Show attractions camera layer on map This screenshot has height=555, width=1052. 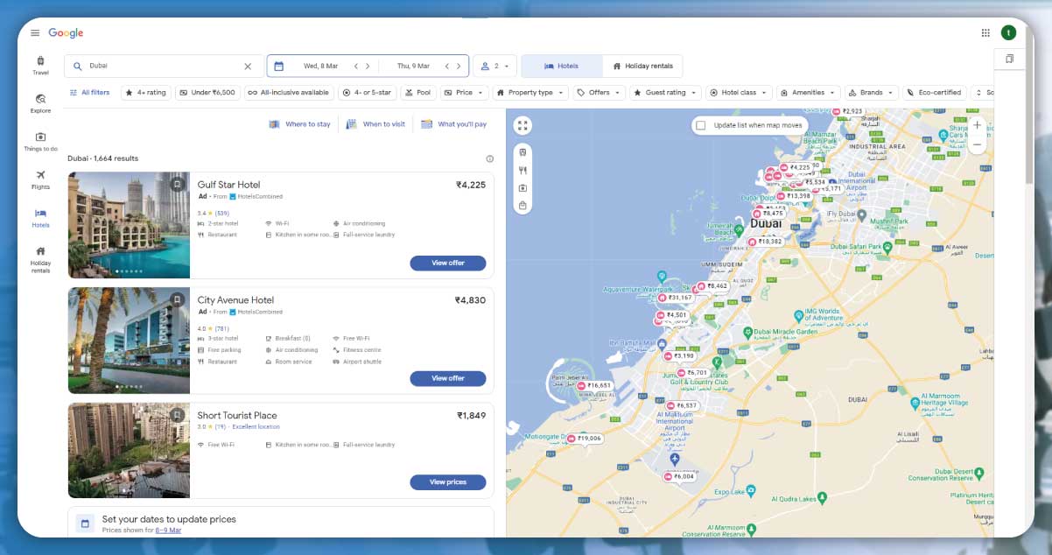click(x=522, y=188)
